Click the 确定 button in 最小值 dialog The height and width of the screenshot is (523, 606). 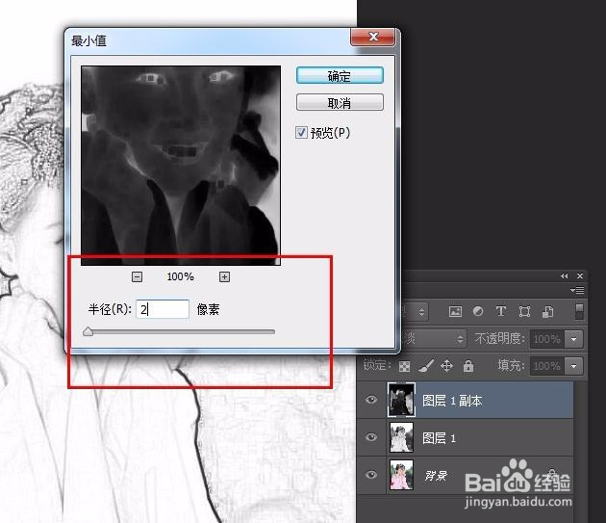340,75
